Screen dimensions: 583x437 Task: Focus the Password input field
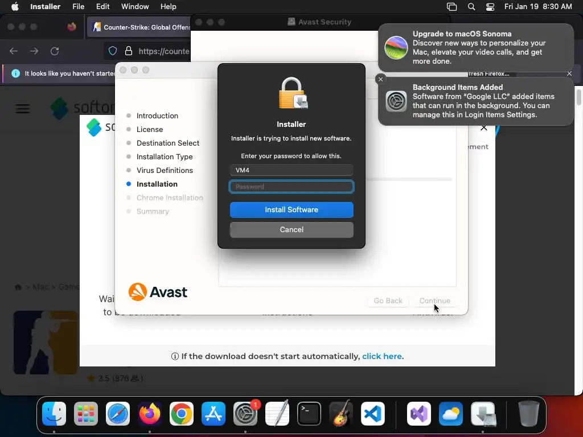pyautogui.click(x=291, y=187)
